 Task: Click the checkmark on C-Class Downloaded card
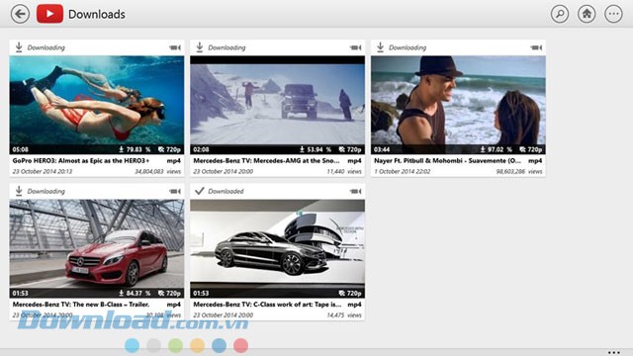point(200,191)
